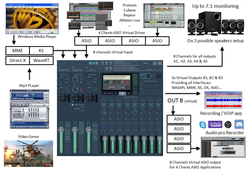Click the VLC media player thumbnail
The image size is (247, 170).
click(x=32, y=19)
